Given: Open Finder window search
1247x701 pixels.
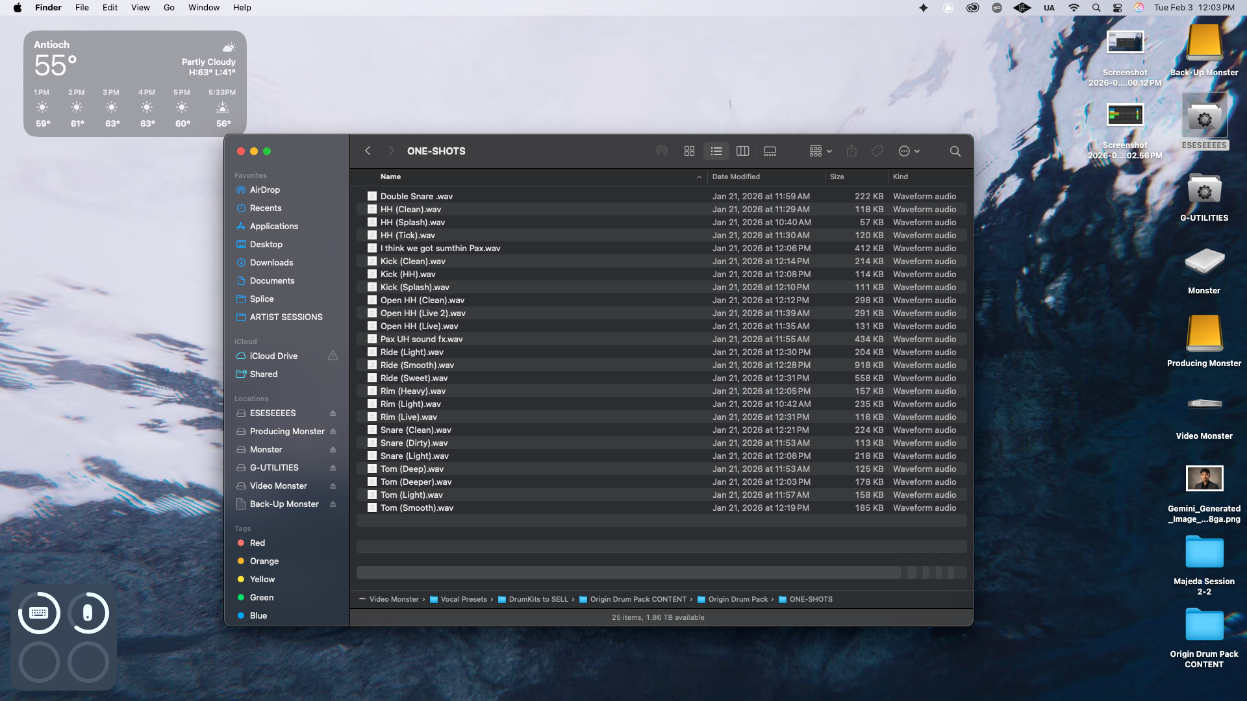Looking at the screenshot, I should click(955, 151).
